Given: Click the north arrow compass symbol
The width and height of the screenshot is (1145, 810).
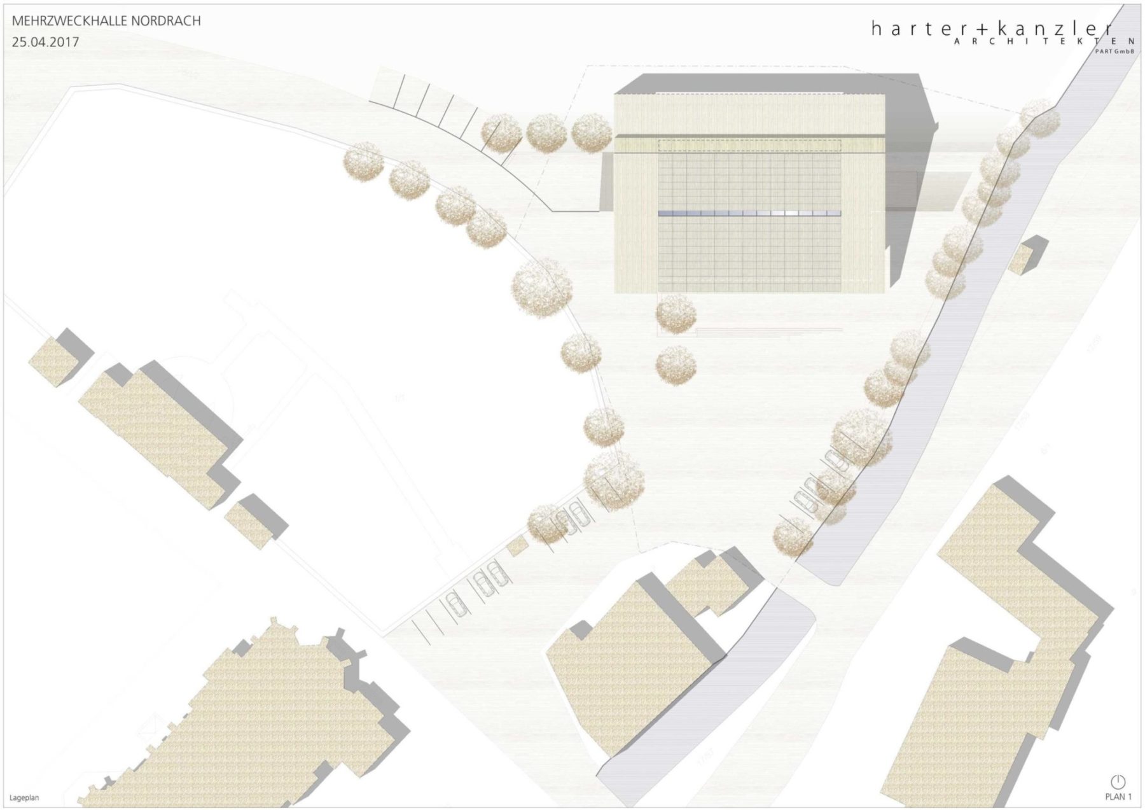Looking at the screenshot, I should (x=1118, y=781).
